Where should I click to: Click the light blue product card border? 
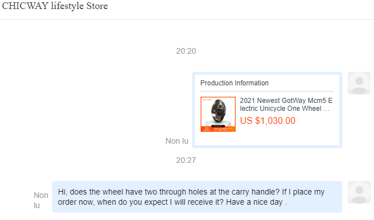pos(267,74)
